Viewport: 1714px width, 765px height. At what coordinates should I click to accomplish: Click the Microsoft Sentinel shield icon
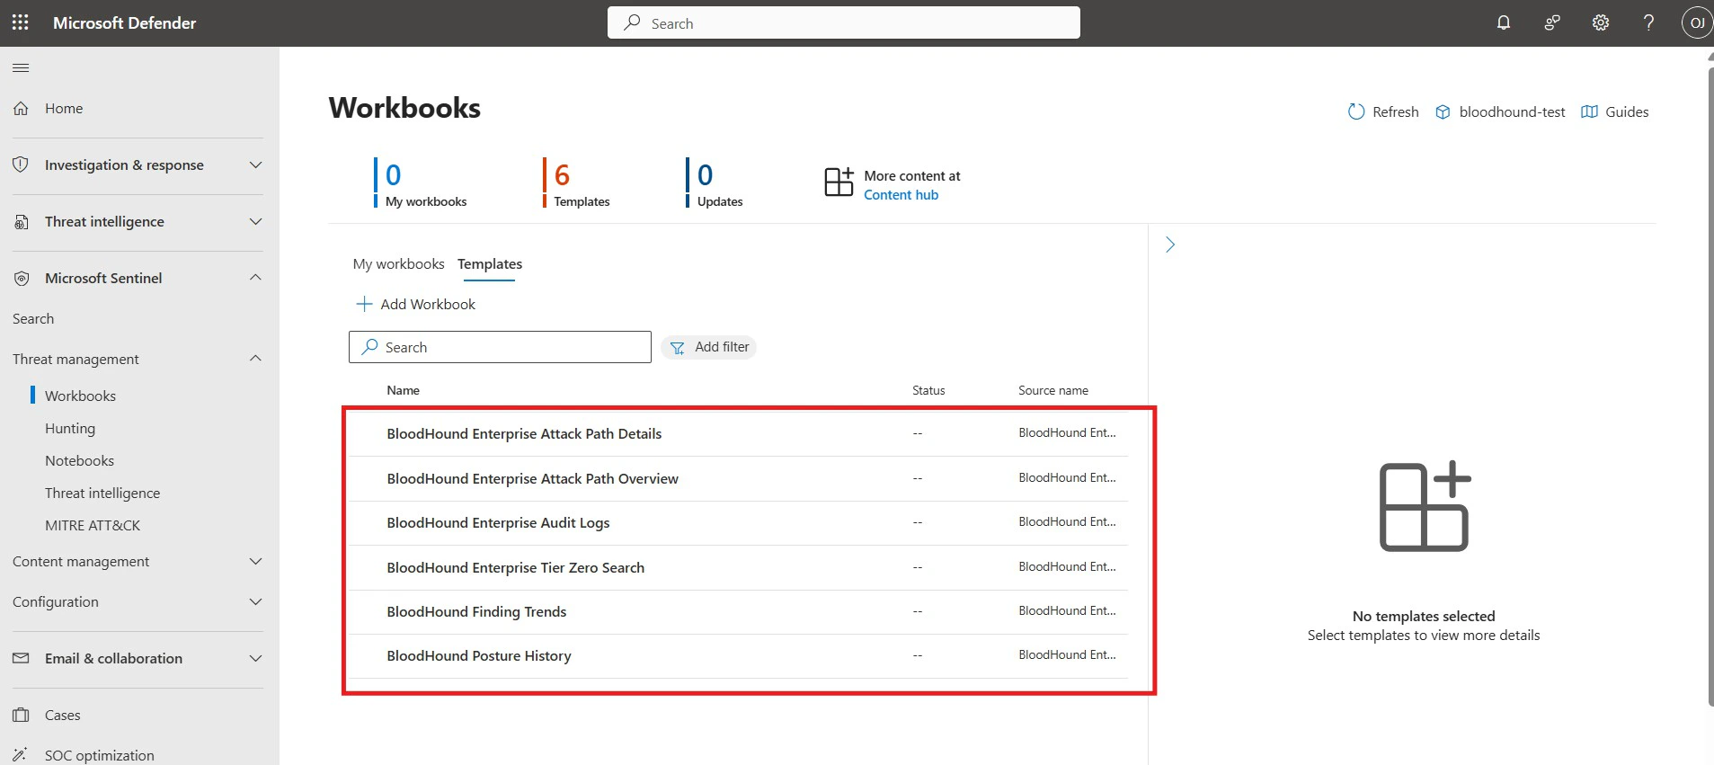(22, 278)
